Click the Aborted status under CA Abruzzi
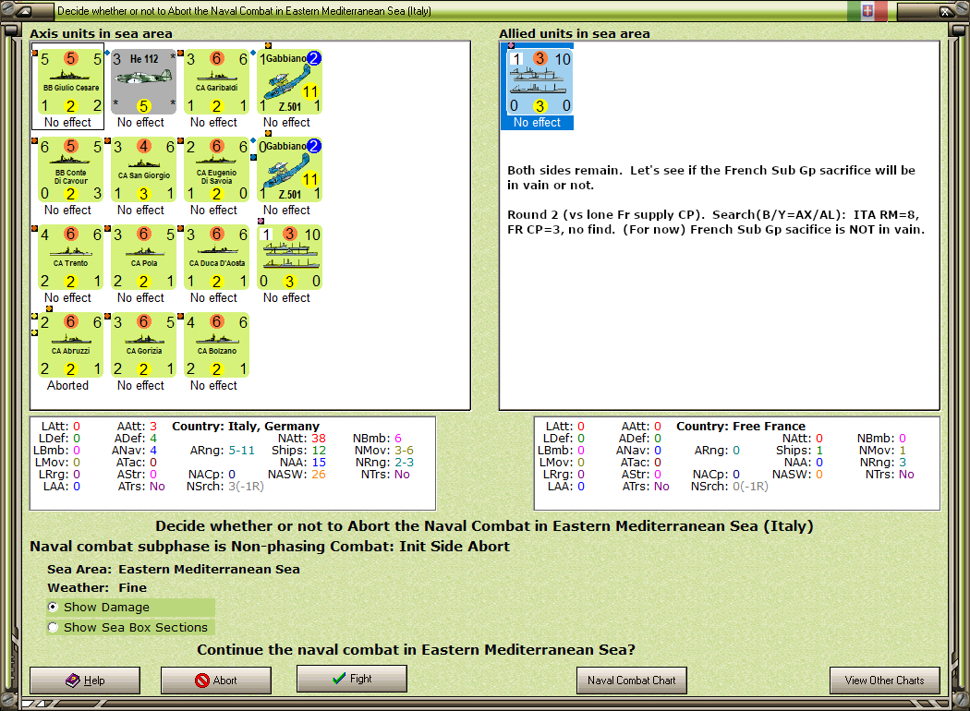 point(68,385)
